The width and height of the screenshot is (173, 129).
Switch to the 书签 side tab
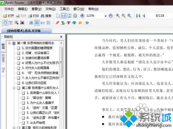click(3, 70)
